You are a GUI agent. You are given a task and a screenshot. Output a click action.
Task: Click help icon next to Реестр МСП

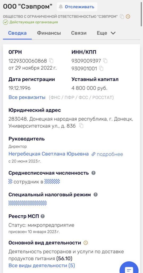click(x=43, y=216)
